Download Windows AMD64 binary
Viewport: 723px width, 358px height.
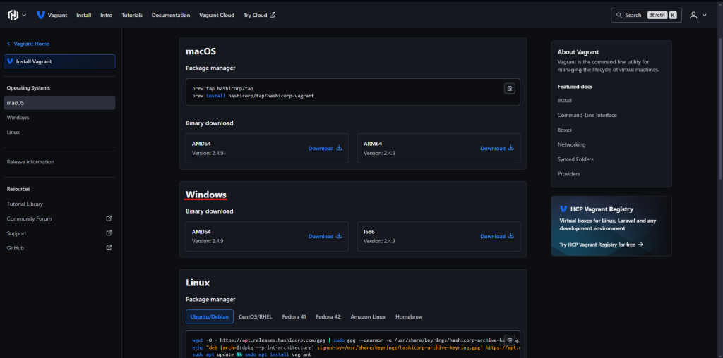(325, 236)
